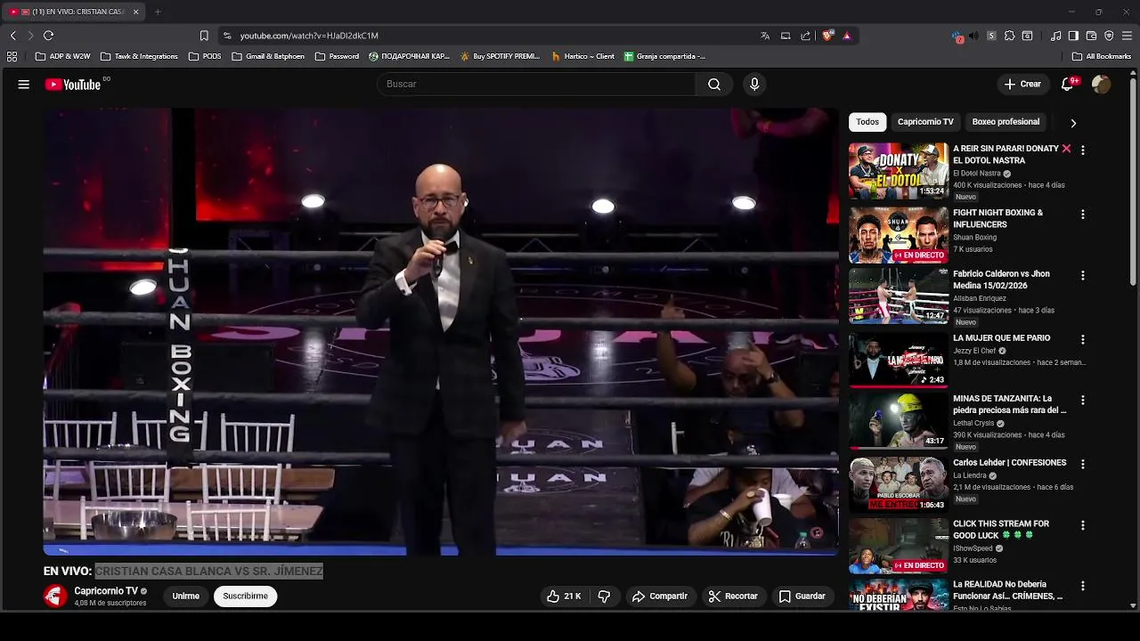Click the translate page icon
This screenshot has width=1140, height=641.
[765, 36]
